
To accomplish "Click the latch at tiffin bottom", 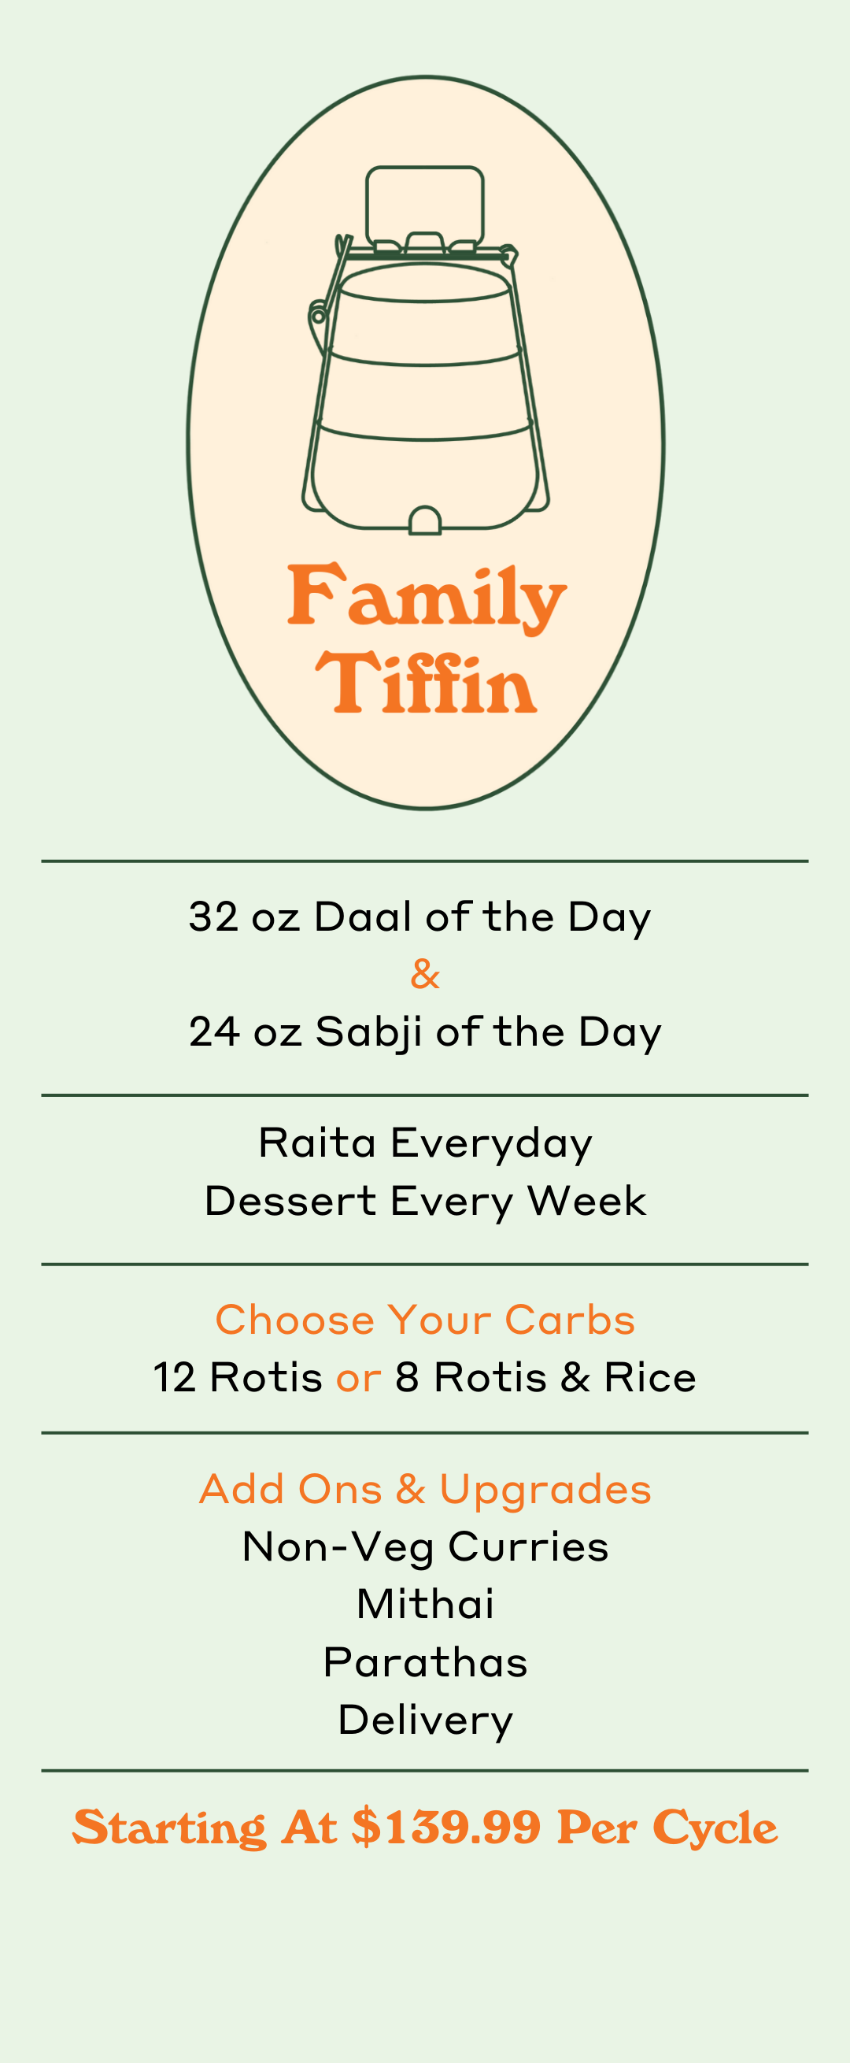I will [x=425, y=520].
